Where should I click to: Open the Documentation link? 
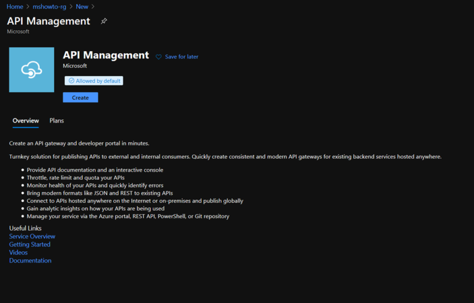click(x=30, y=261)
